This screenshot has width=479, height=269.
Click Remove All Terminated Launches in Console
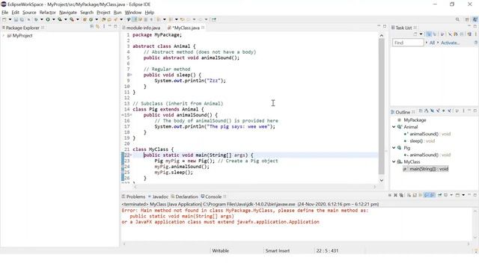click(401, 195)
